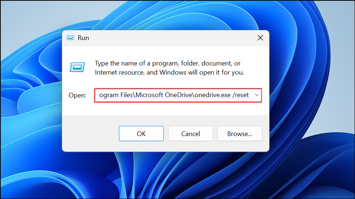Place cursor at the start of the visible path text
This screenshot has height=199, width=355.
99,95
